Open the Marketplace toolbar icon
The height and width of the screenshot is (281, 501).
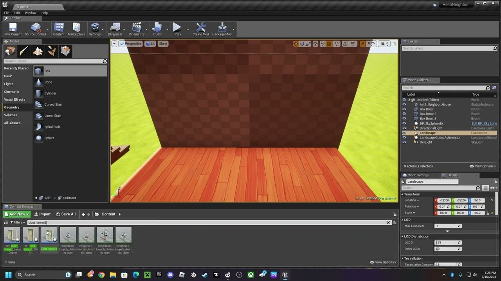(76, 29)
